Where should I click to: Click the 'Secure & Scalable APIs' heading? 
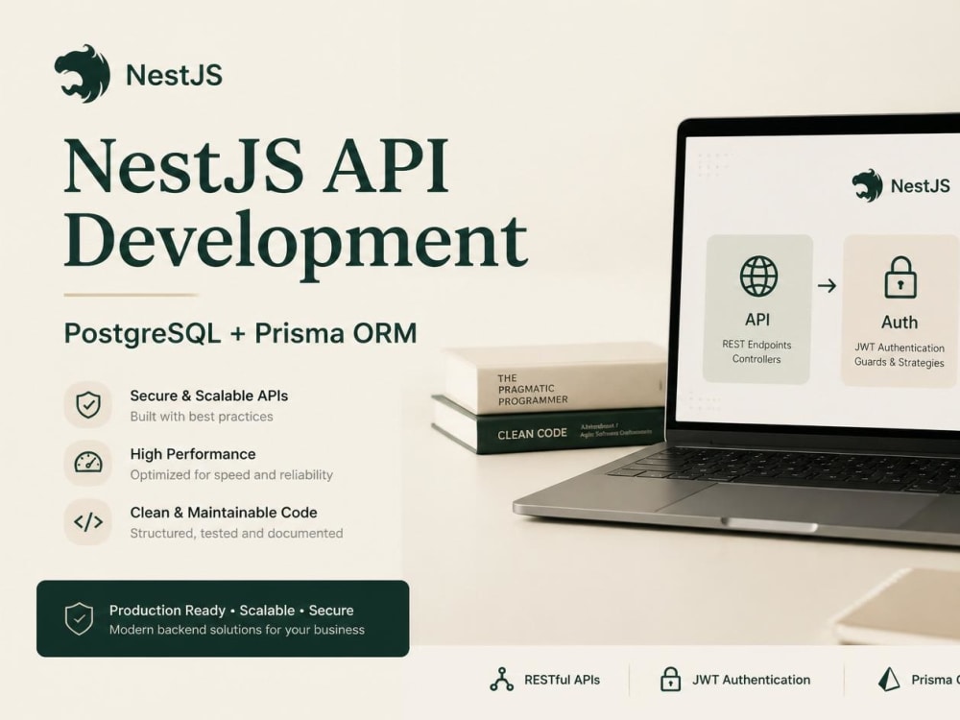coord(208,396)
